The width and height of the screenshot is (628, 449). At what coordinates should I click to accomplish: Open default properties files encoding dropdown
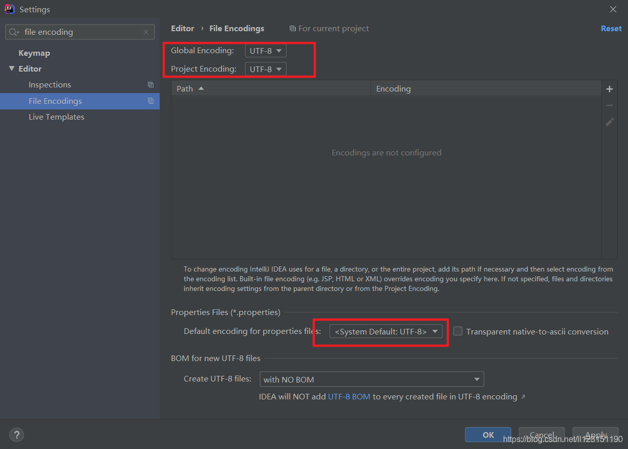click(386, 331)
